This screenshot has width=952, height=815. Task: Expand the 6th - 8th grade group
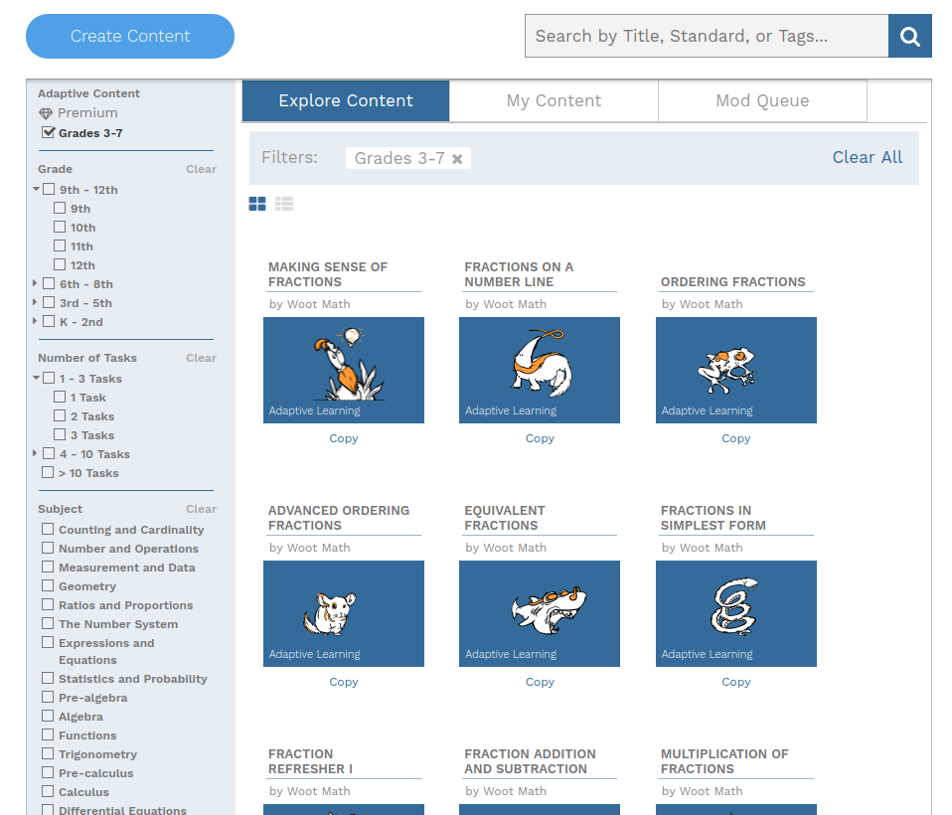click(x=35, y=283)
